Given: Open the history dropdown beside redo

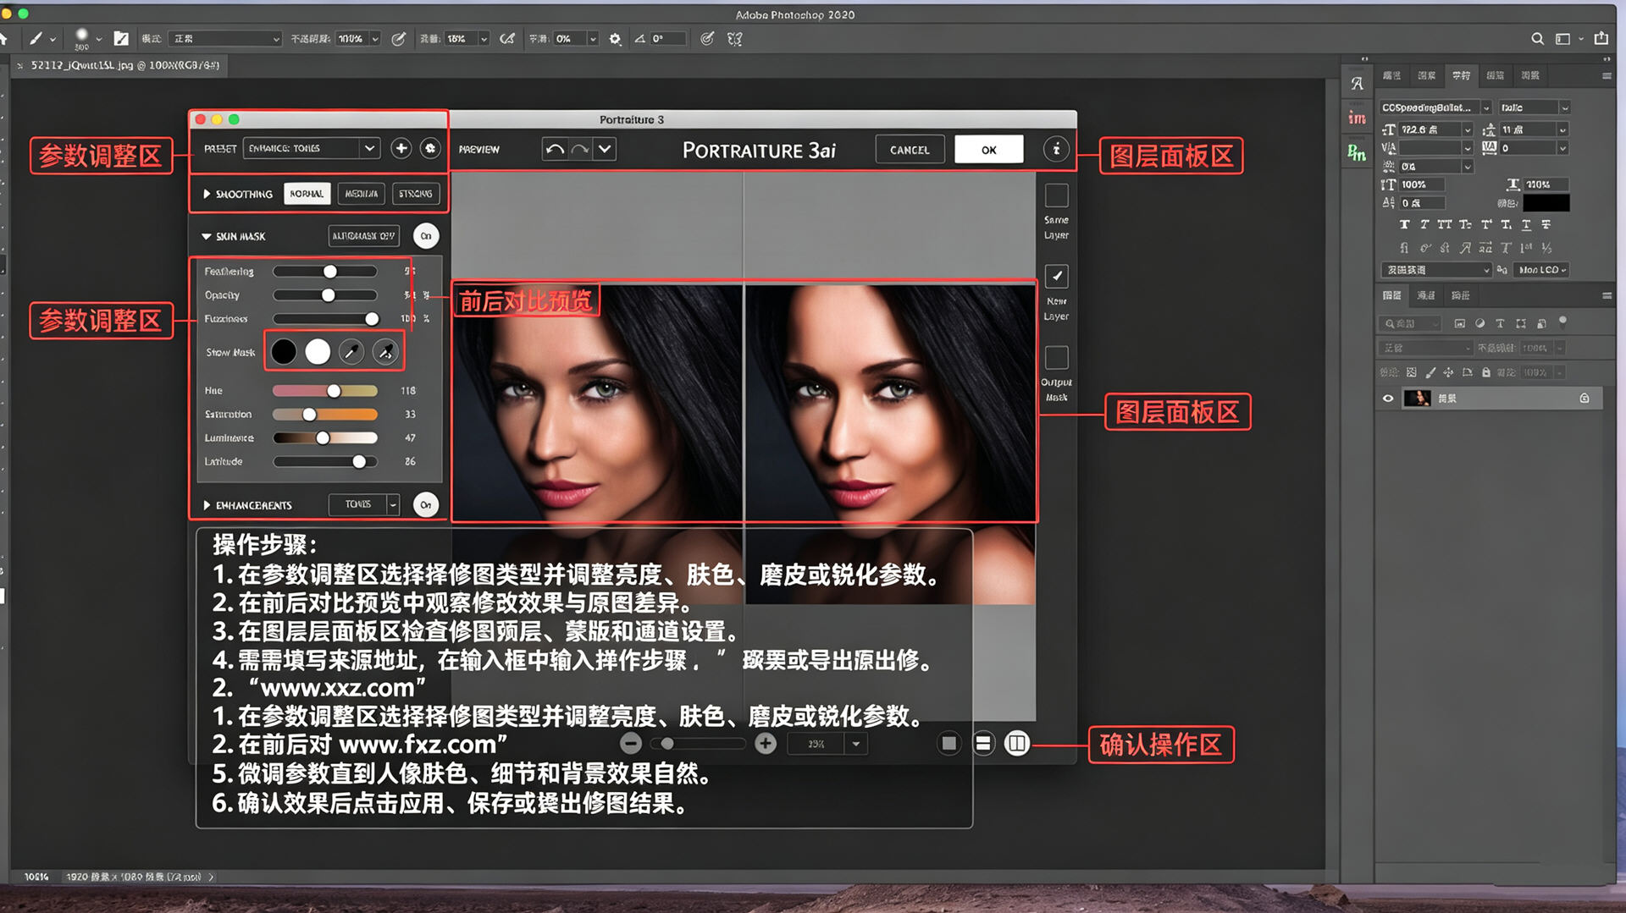Looking at the screenshot, I should (605, 150).
